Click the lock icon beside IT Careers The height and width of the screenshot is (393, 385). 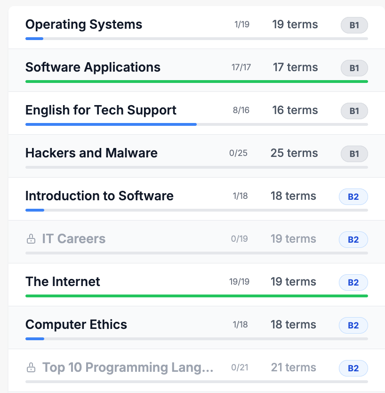[x=31, y=239]
